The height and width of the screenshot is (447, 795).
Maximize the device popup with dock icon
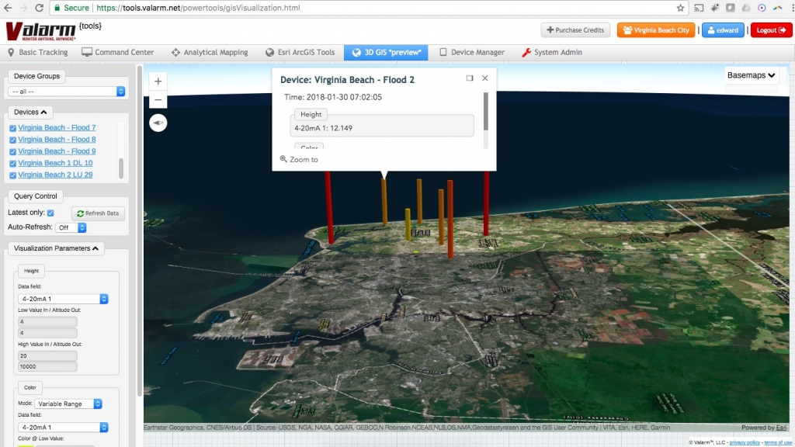pyautogui.click(x=470, y=78)
